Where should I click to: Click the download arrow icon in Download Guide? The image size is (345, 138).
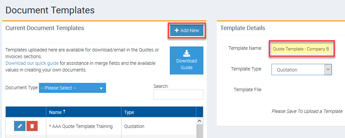tap(187, 53)
